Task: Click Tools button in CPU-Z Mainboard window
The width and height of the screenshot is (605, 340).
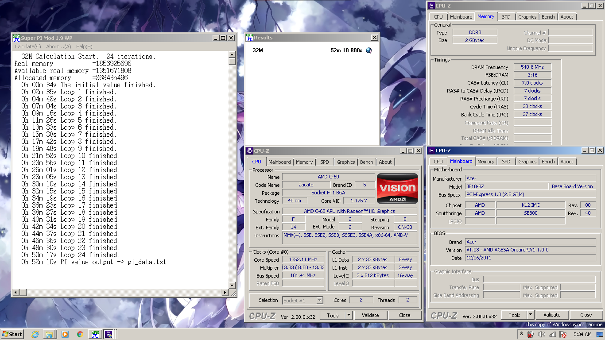Action: click(514, 315)
